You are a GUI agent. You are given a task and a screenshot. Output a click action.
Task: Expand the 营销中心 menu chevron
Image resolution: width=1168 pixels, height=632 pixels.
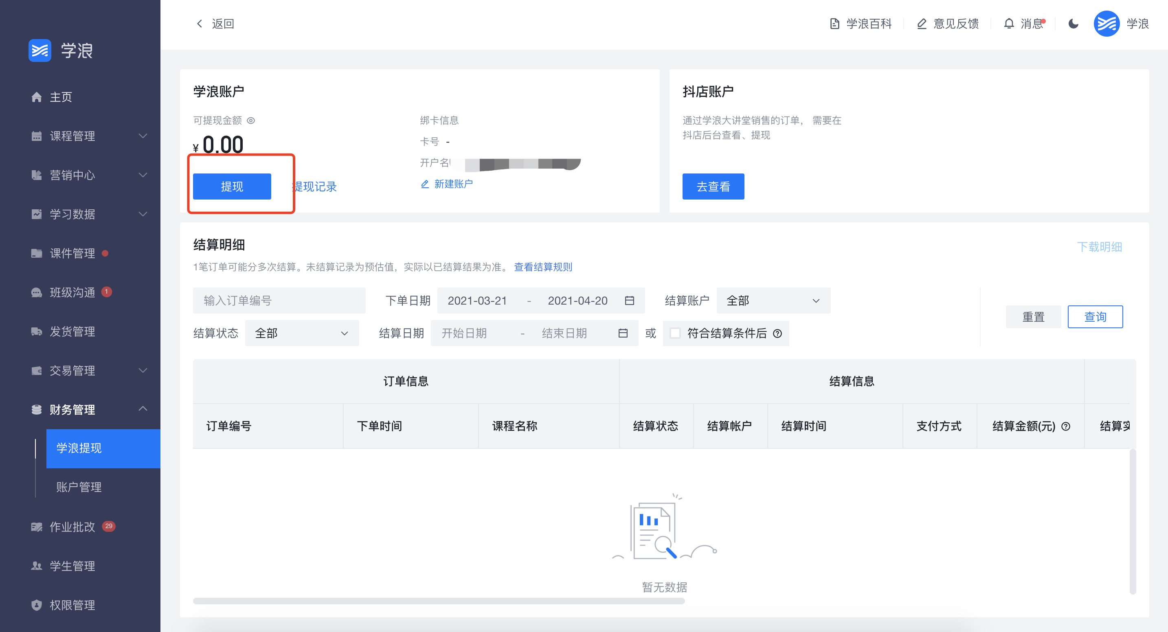pos(143,175)
